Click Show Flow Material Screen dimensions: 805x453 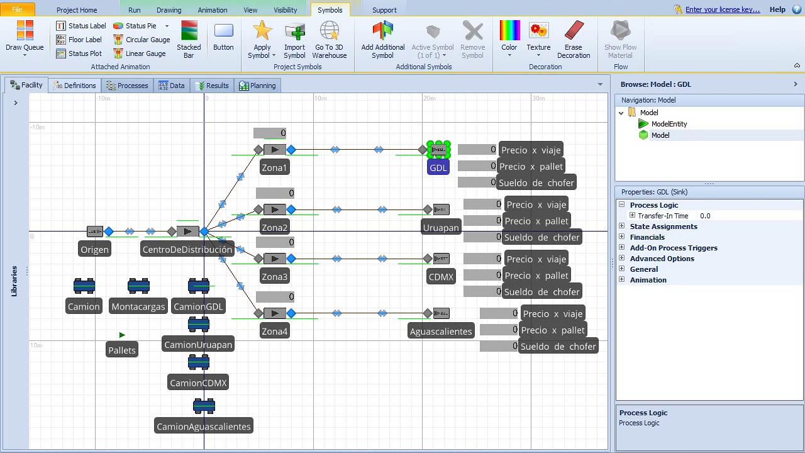coord(621,39)
